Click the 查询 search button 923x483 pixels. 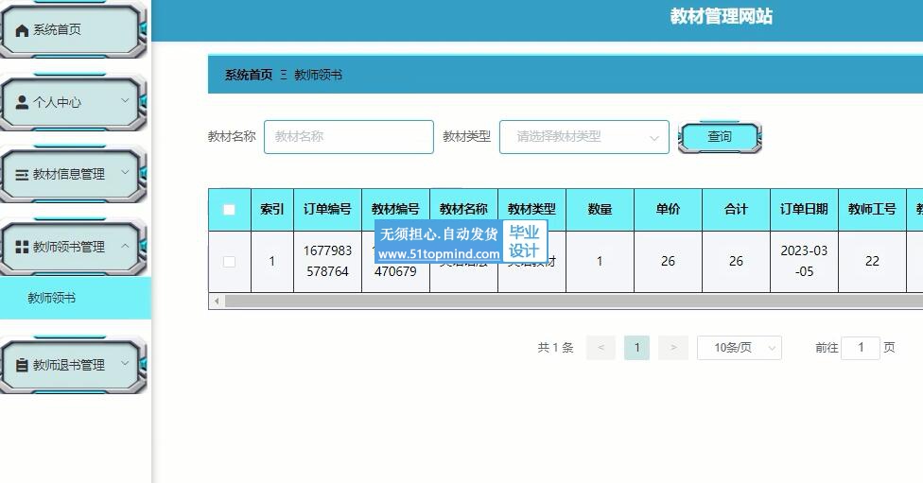pyautogui.click(x=720, y=137)
